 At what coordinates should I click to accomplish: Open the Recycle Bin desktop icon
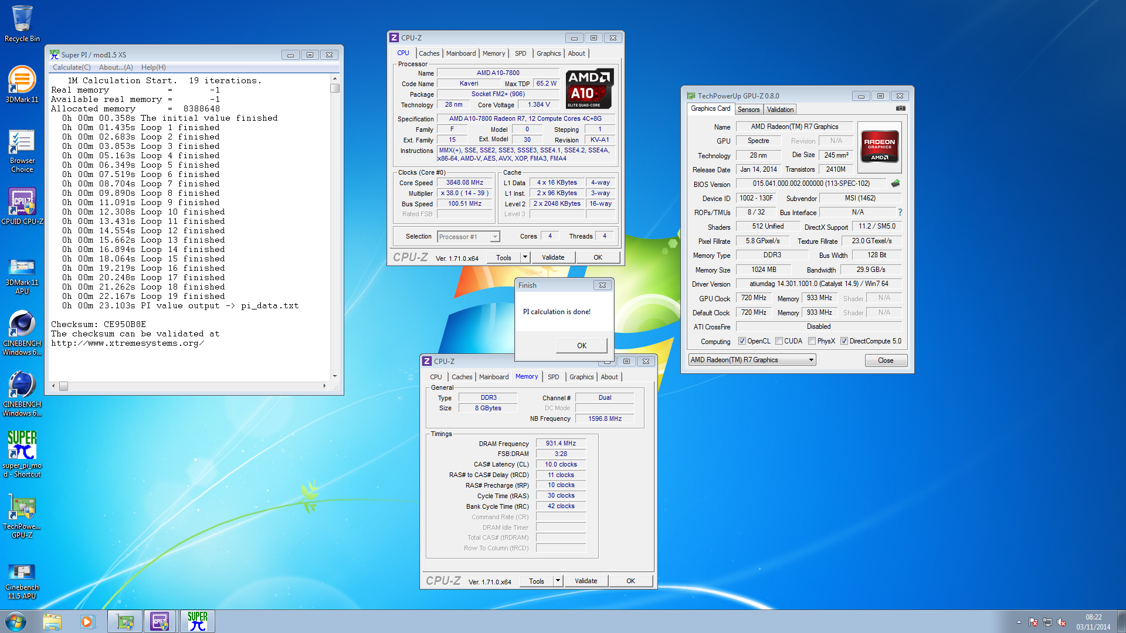(x=22, y=23)
